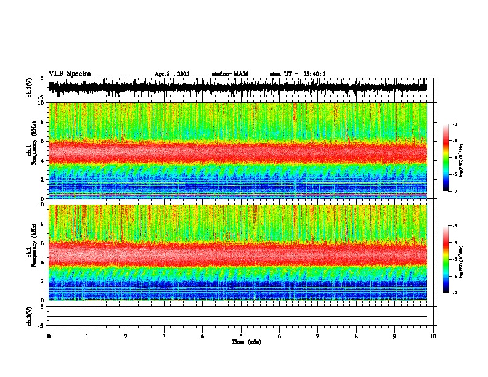Image resolution: width=488 pixels, height=377 pixels.
Task: Click the "station=MAM" header label
Action: pyautogui.click(x=230, y=74)
